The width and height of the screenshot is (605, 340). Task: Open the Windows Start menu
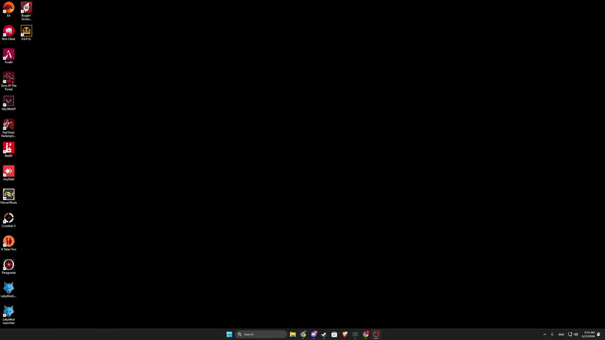[229, 334]
